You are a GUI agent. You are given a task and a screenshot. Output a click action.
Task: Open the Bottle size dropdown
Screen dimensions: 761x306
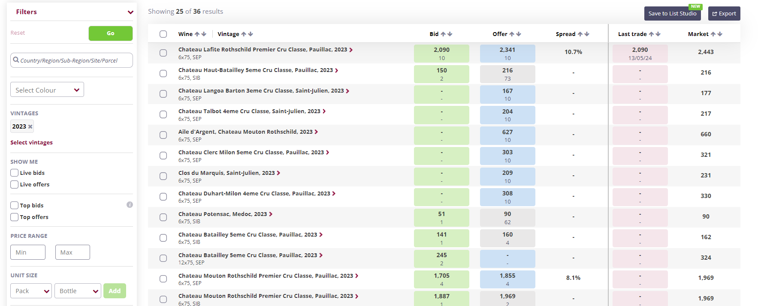78,291
